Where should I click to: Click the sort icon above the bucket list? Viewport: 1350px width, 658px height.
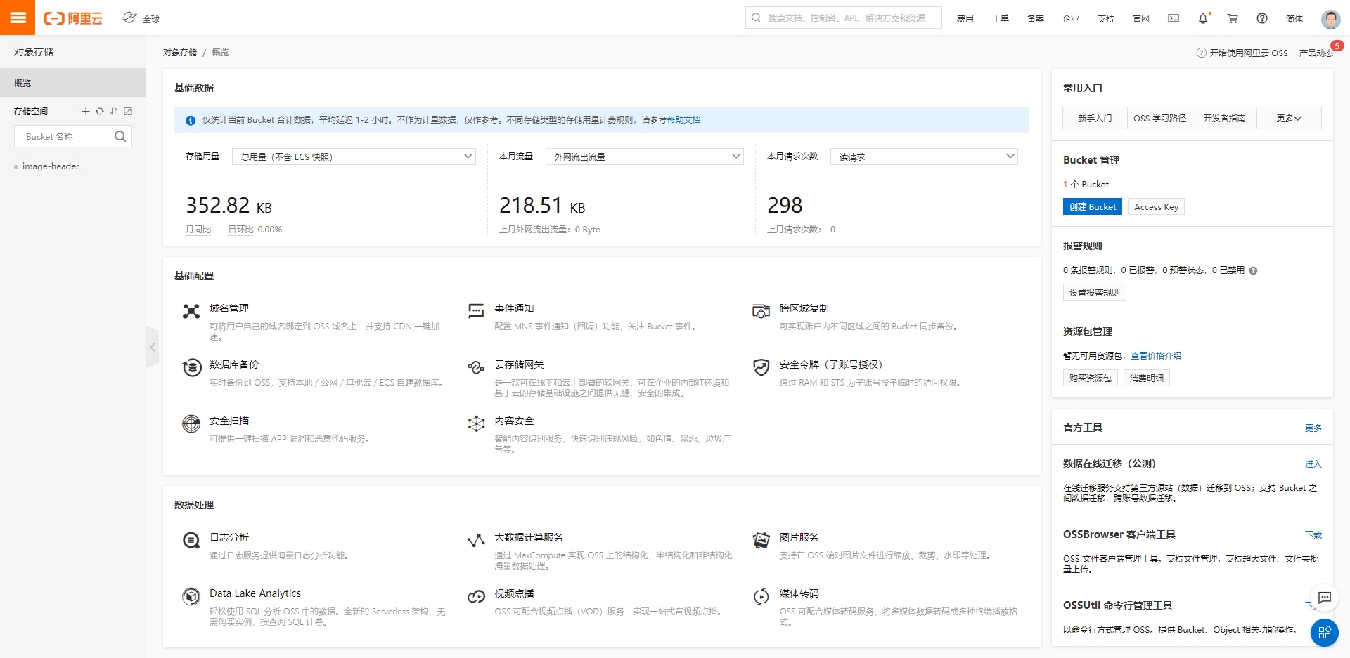click(x=114, y=111)
